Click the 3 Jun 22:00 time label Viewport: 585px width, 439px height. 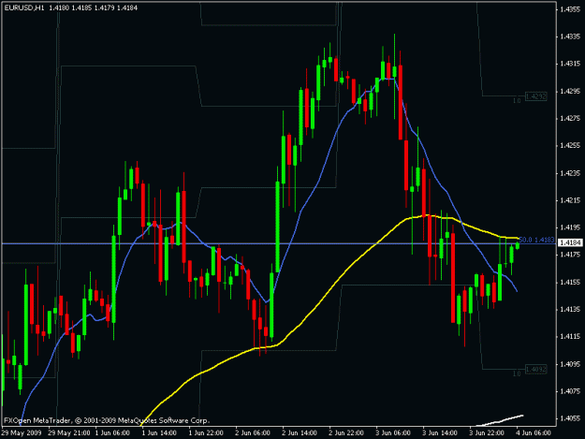pyautogui.click(x=487, y=433)
